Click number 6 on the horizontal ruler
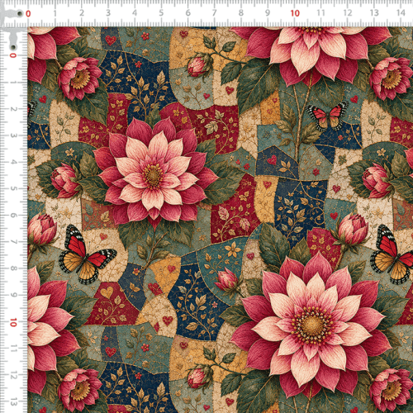 (188, 13)
